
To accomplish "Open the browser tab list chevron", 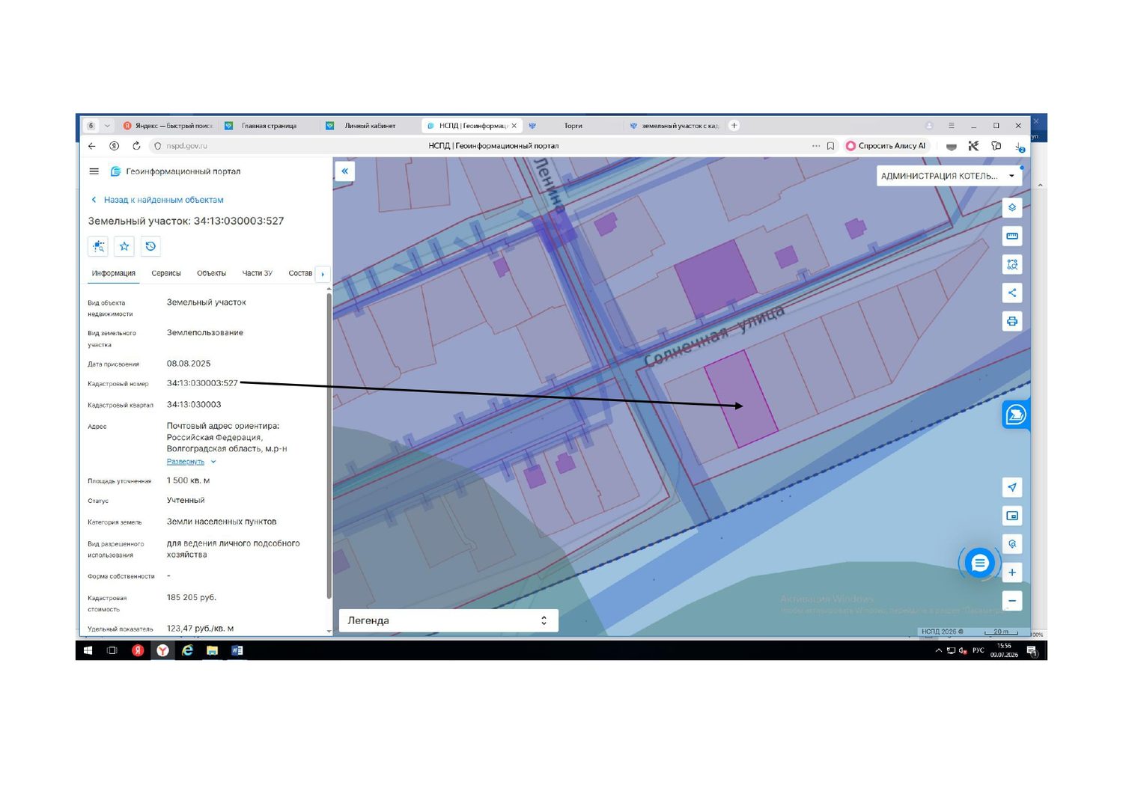I will [107, 126].
